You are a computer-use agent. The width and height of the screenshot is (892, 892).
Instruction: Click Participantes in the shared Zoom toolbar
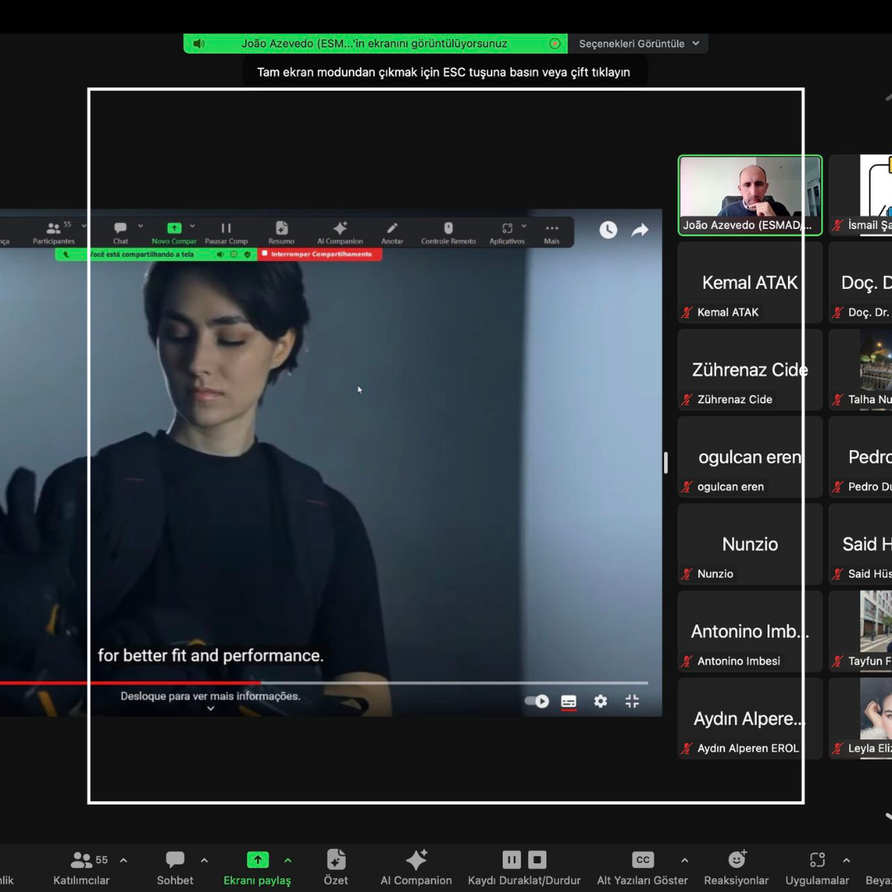54,233
